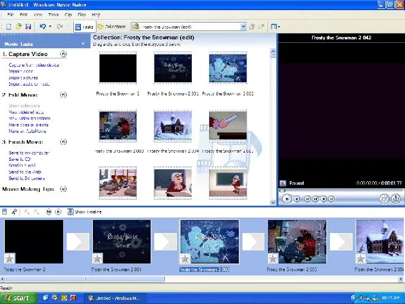This screenshot has height=304, width=405.
Task: Click the Narrate Timeline microphone icon
Action: click(x=14, y=212)
